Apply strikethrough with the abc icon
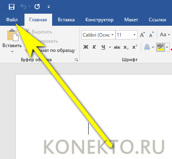172x159 pixels. pos(117,47)
